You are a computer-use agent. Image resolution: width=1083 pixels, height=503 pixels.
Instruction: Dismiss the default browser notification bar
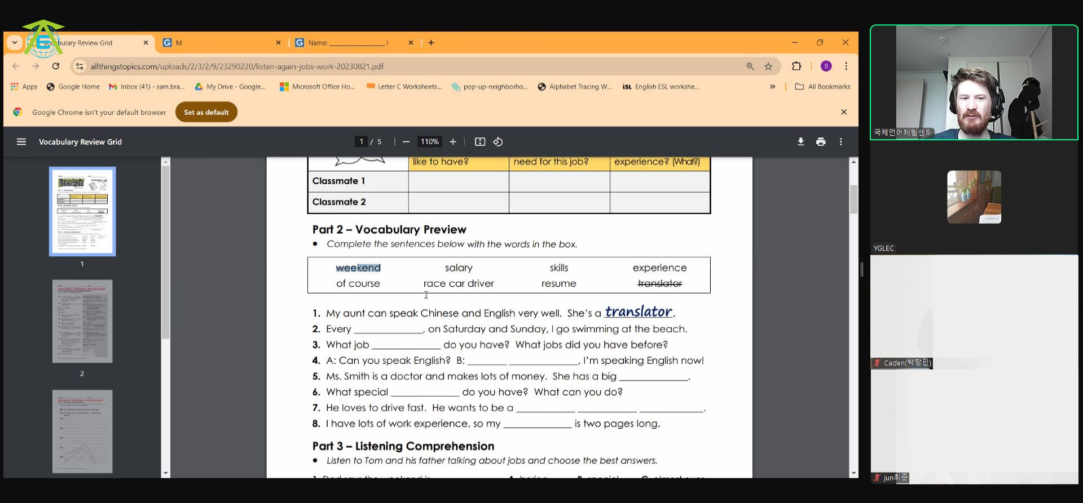pos(844,112)
